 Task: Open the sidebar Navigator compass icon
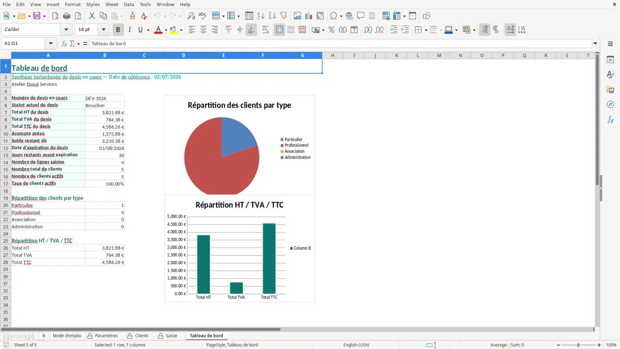pyautogui.click(x=610, y=105)
